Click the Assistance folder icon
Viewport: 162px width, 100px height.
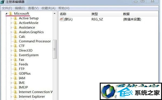pos(16,27)
